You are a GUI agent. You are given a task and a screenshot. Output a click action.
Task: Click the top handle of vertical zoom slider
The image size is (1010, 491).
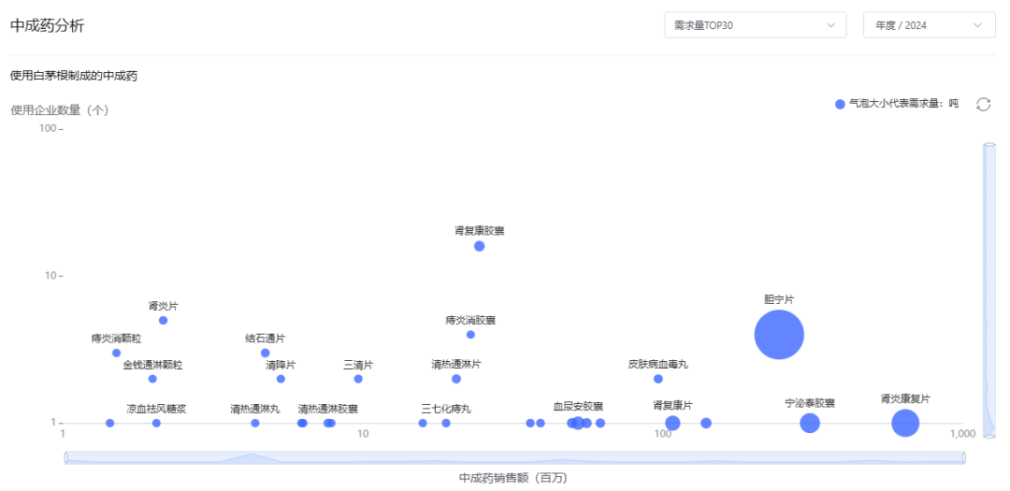tap(988, 145)
